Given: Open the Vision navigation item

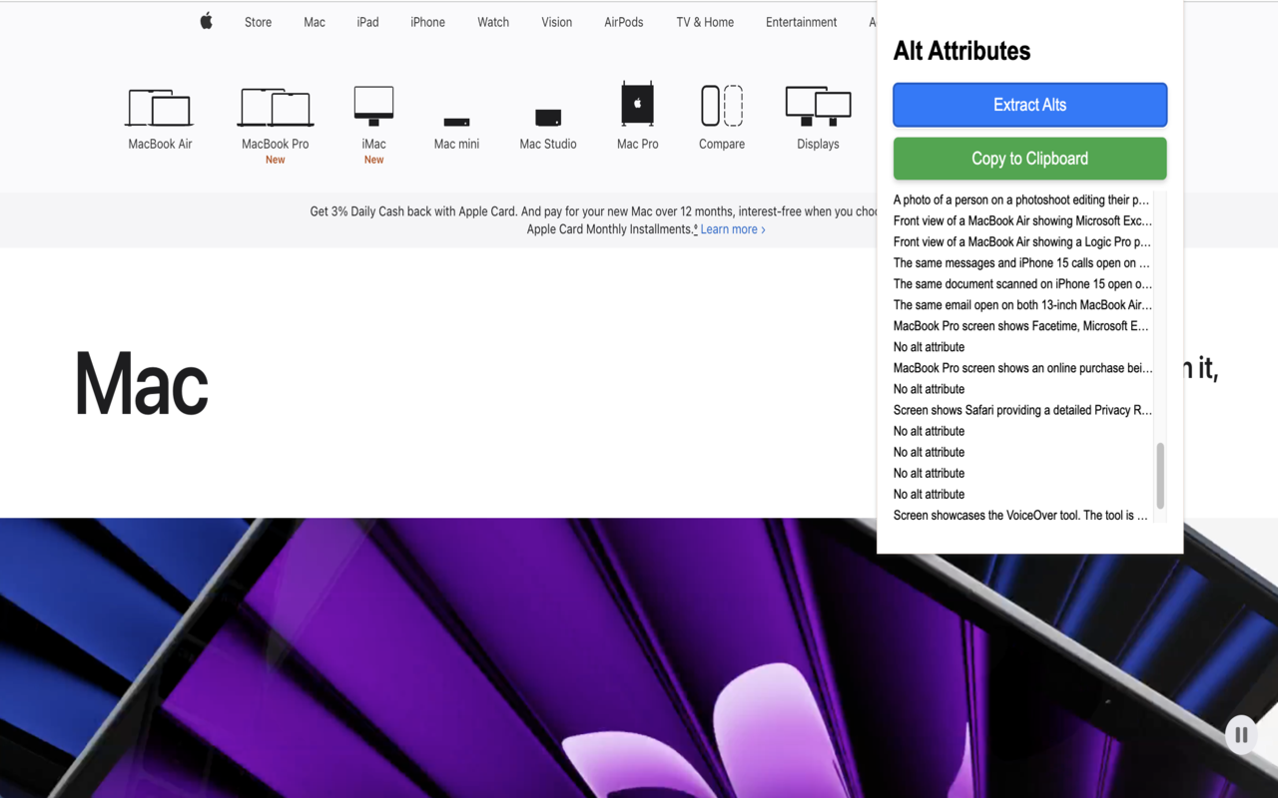Looking at the screenshot, I should 557,22.
